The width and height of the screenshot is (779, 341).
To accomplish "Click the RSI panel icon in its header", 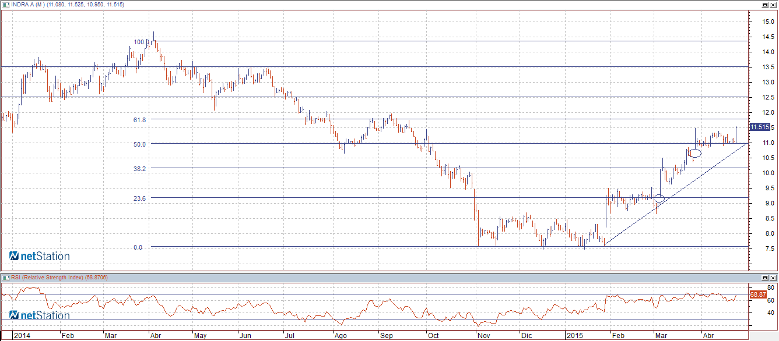I will pos(5,278).
